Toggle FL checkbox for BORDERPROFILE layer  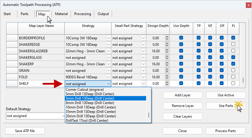coord(233,38)
